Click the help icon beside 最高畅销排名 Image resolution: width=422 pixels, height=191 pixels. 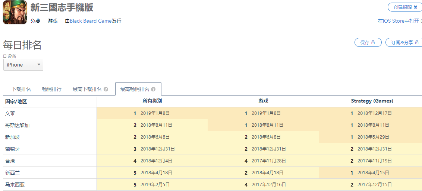coord(153,90)
